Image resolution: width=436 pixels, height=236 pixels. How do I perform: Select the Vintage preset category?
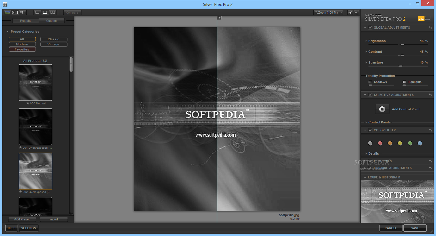point(54,44)
